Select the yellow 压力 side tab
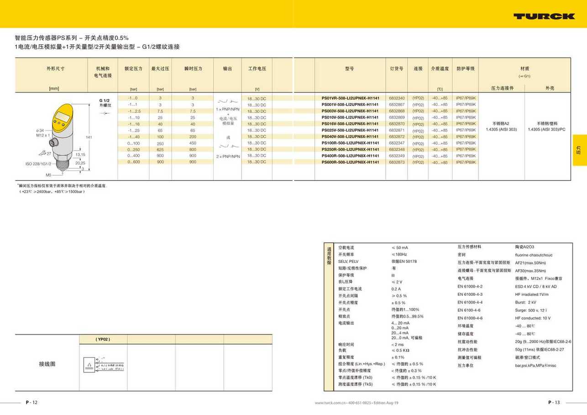 (580, 150)
